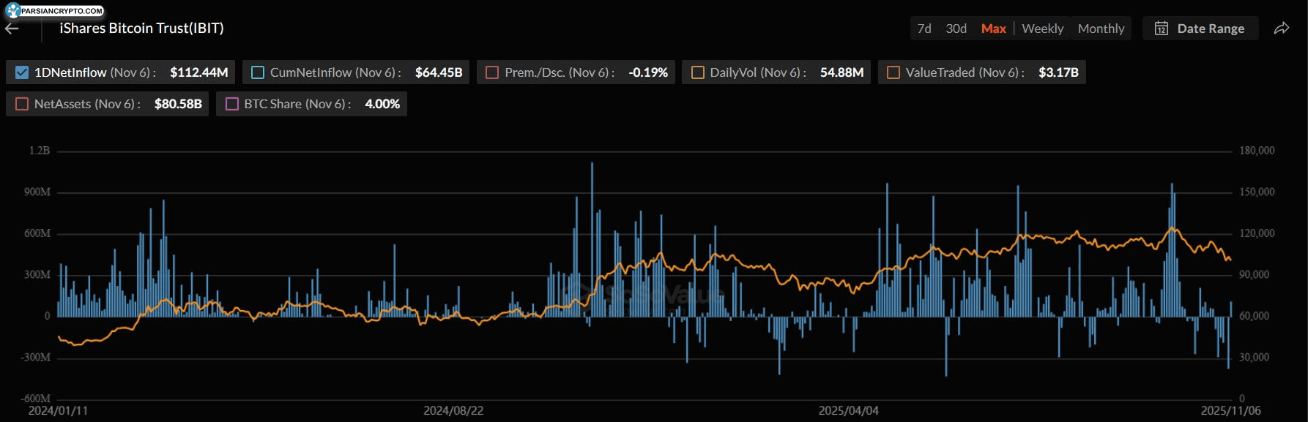This screenshot has width=1308, height=422.
Task: Switch to Monthly view
Action: [x=1101, y=29]
